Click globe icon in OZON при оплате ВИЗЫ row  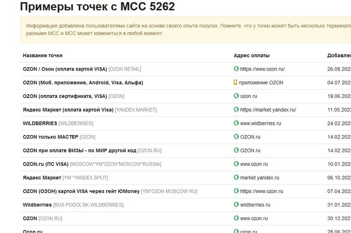(x=236, y=150)
